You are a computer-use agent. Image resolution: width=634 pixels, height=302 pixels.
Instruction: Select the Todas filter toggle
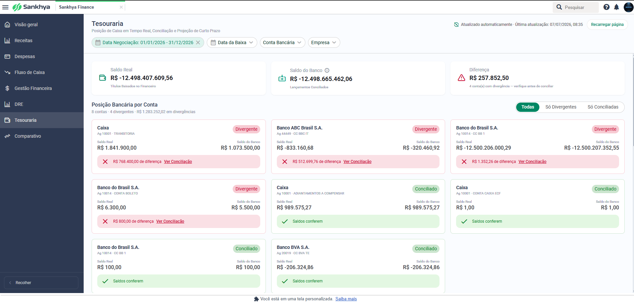527,107
